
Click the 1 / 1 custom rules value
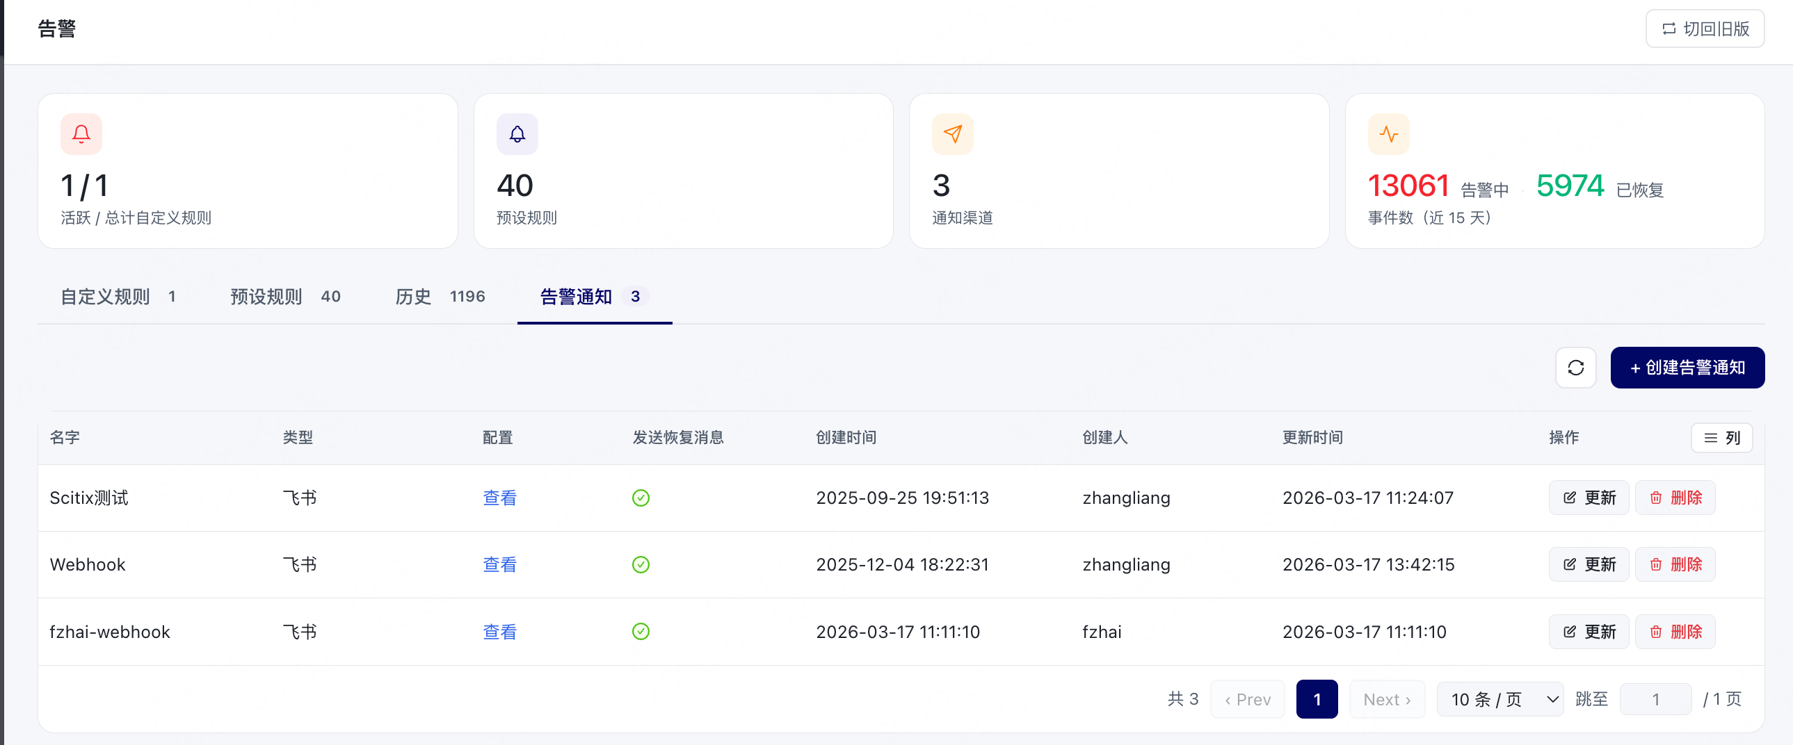coord(84,186)
